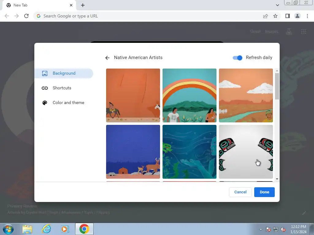Select the orange horse rider background
The image size is (314, 235).
[x=133, y=95]
